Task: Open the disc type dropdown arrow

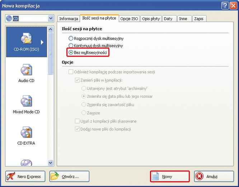Action: [x=51, y=19]
